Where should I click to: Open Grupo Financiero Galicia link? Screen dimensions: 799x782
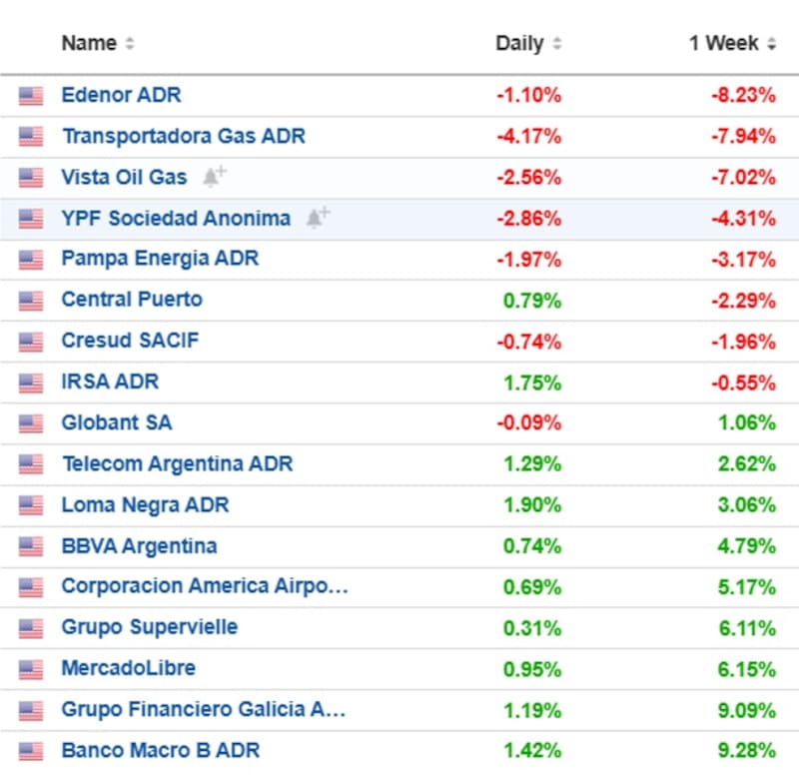tap(203, 710)
